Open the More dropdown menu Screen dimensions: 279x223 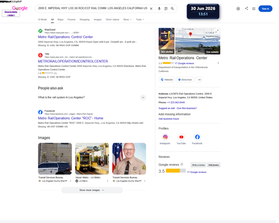point(127,20)
